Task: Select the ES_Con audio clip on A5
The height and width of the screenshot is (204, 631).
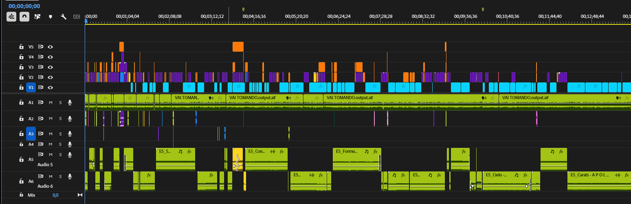Action: 267,159
